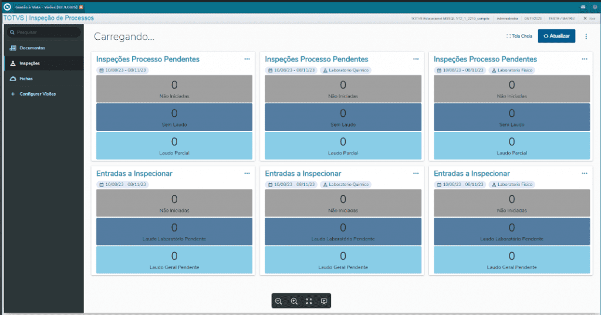This screenshot has height=315, width=601.
Task: Start presentation mode from bottom toolbar
Action: (324, 301)
